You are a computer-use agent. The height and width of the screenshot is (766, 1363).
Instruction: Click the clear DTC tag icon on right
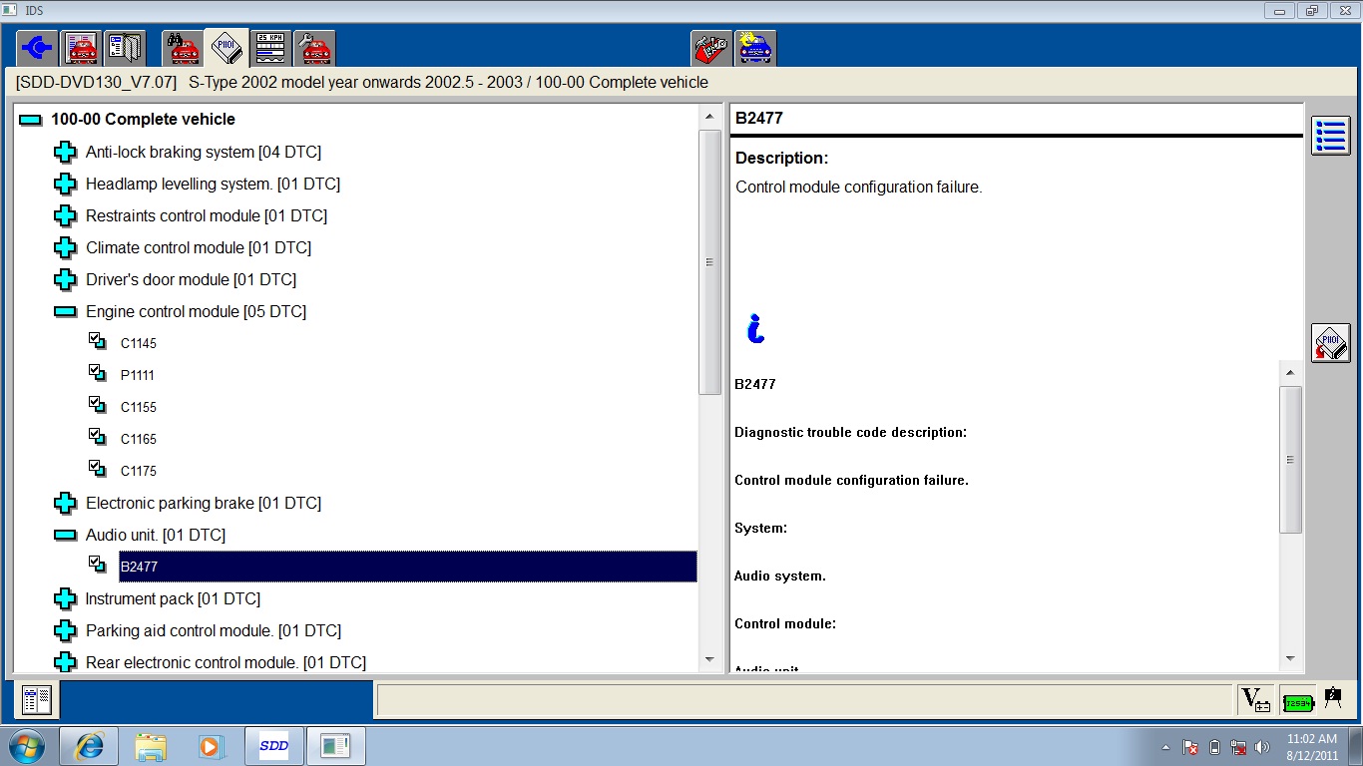1330,343
